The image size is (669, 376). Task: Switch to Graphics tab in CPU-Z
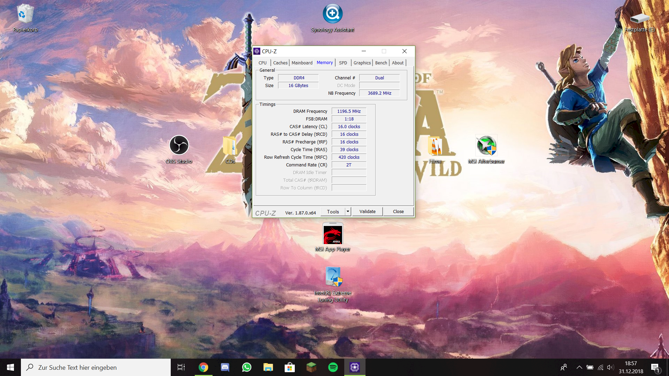(362, 62)
